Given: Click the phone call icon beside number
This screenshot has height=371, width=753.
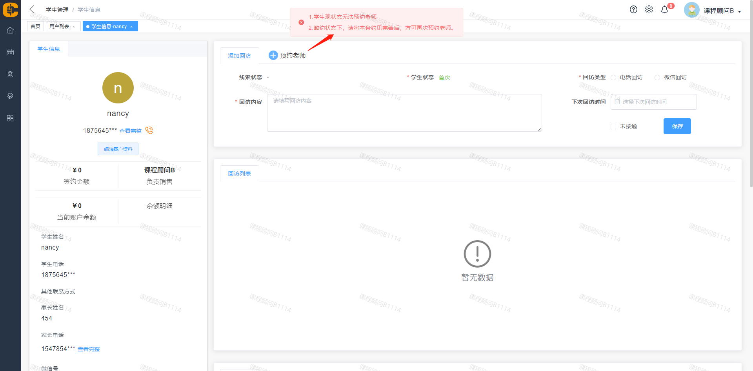Looking at the screenshot, I should pyautogui.click(x=149, y=130).
